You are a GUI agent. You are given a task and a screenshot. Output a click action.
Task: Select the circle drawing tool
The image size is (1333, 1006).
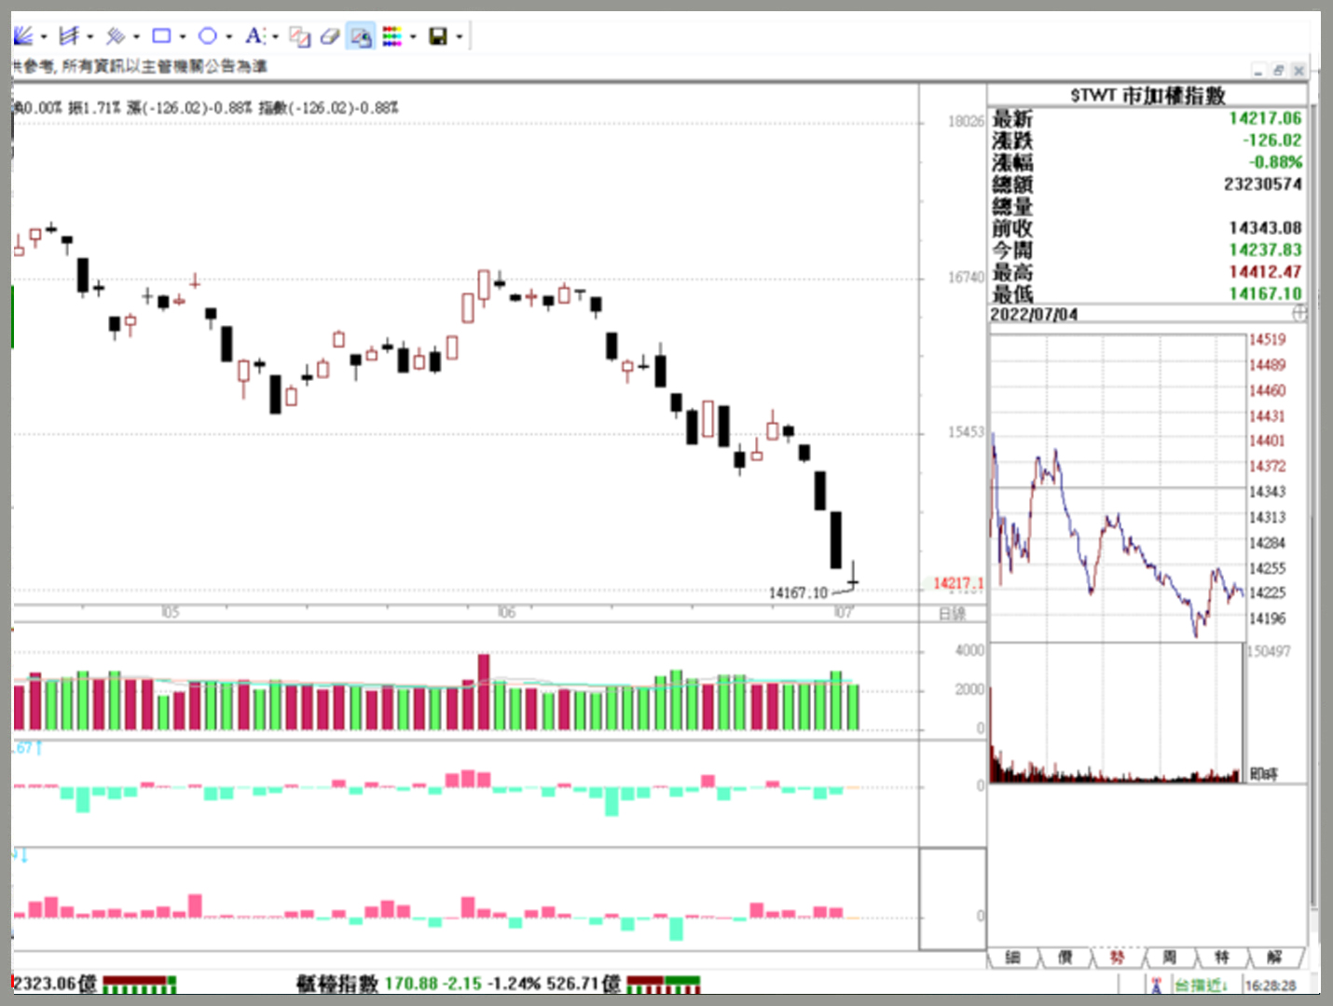208,36
